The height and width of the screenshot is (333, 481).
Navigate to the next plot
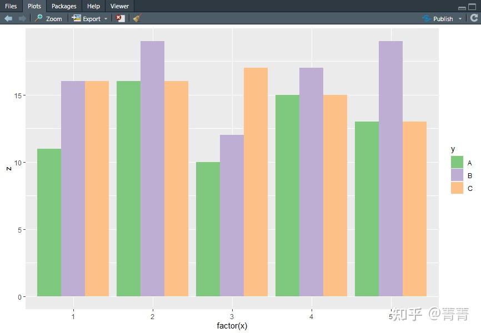22,18
